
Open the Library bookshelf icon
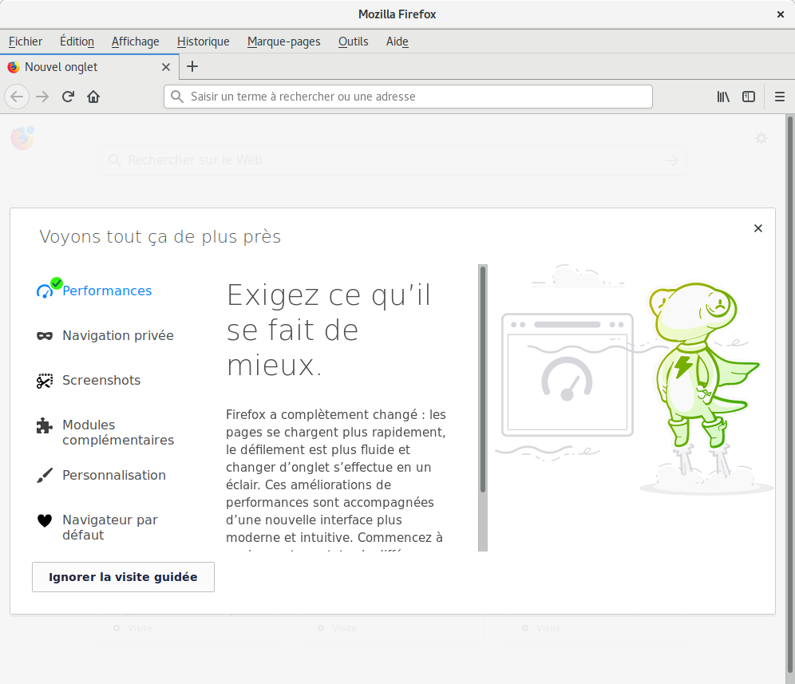[723, 97]
